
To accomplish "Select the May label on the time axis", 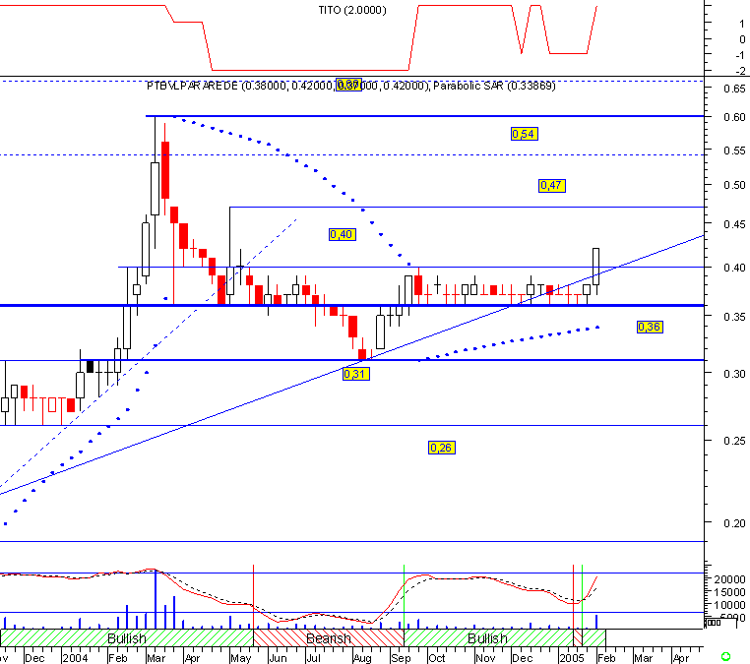I will click(x=240, y=658).
